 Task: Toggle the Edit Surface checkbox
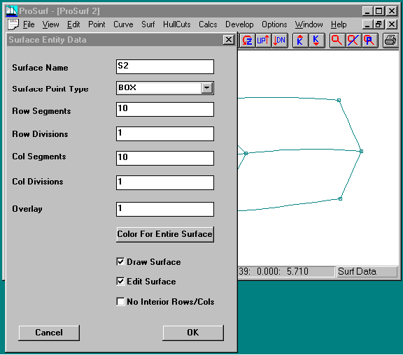point(120,282)
